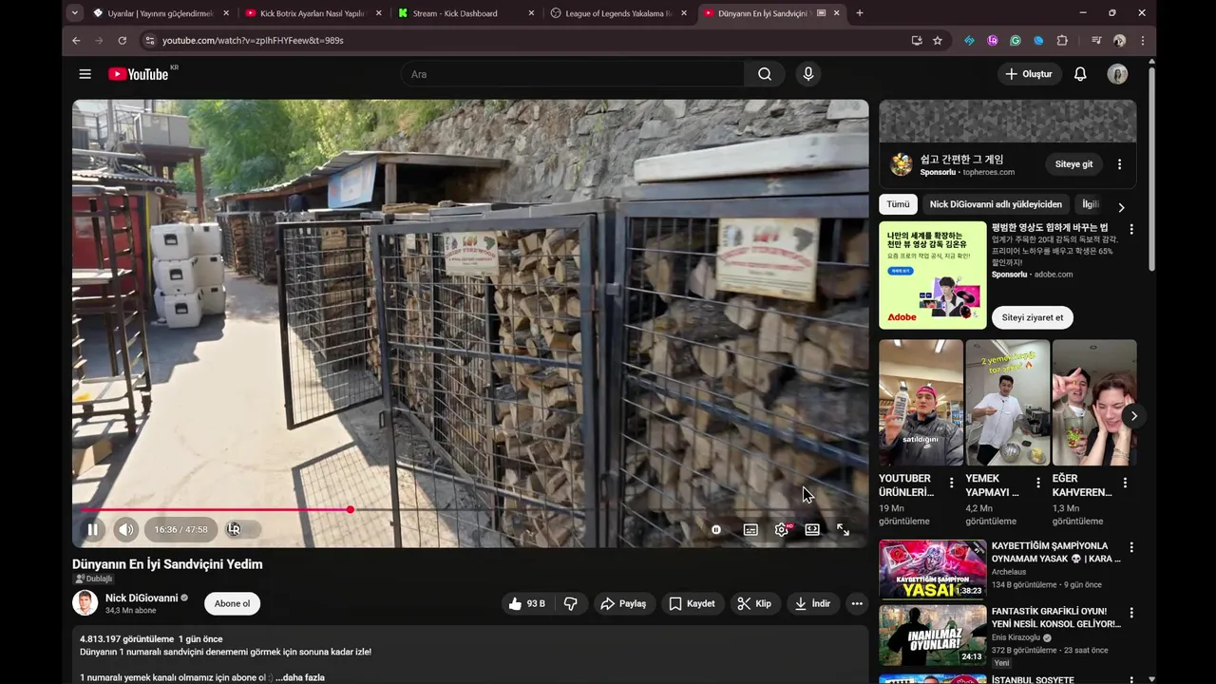Show next Shorts with the arrow

coord(1133,415)
